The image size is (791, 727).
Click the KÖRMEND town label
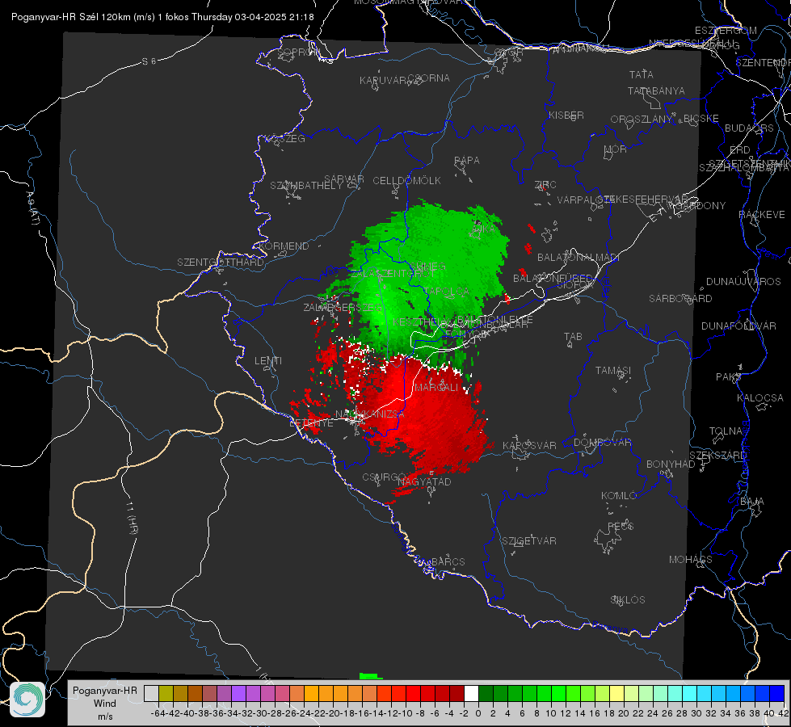click(284, 246)
